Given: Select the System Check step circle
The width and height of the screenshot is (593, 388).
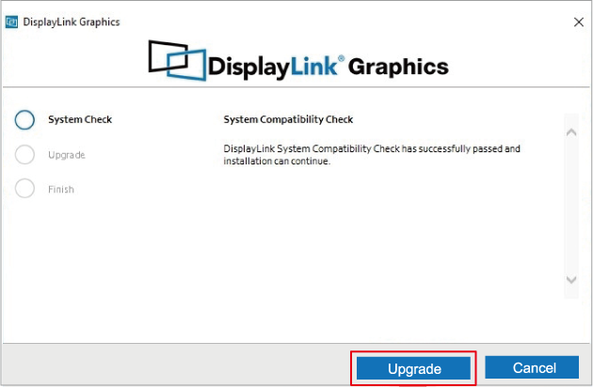Looking at the screenshot, I should pyautogui.click(x=25, y=119).
